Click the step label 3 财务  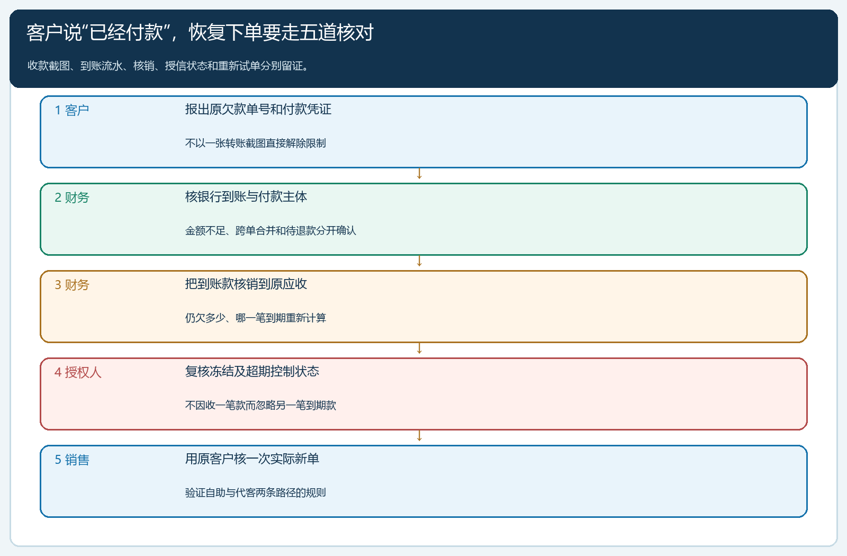tap(72, 285)
